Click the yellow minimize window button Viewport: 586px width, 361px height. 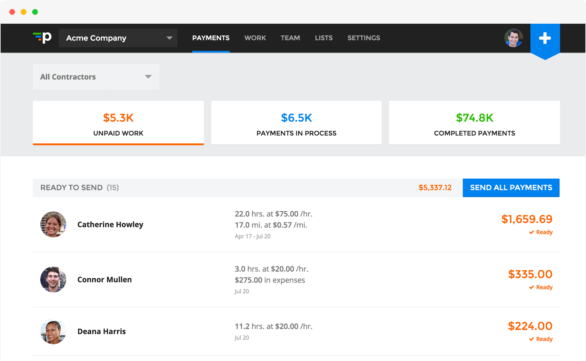(x=24, y=12)
